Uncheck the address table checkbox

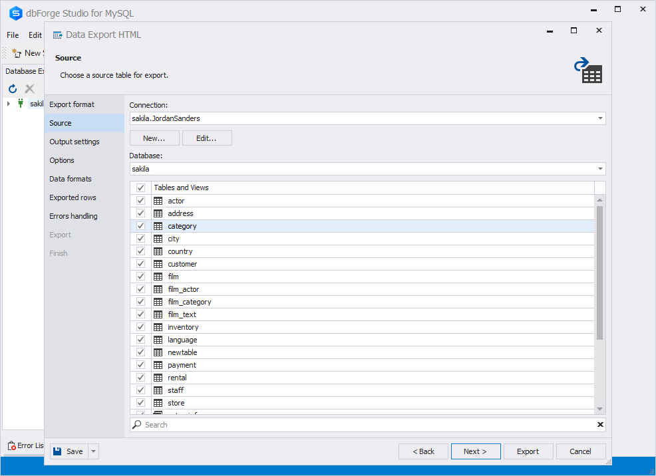click(x=140, y=213)
